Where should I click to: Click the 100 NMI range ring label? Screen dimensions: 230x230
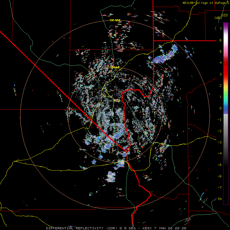point(115,20)
